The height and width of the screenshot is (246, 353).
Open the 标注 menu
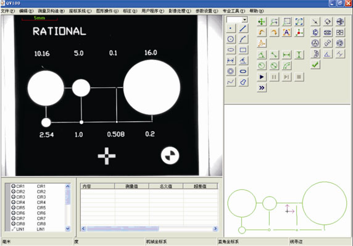tap(130, 11)
